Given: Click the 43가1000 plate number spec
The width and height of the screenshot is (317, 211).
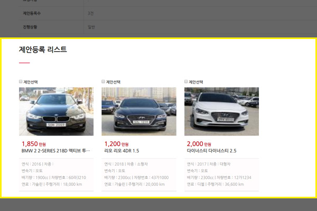Looking at the screenshot, I should click(x=158, y=178).
